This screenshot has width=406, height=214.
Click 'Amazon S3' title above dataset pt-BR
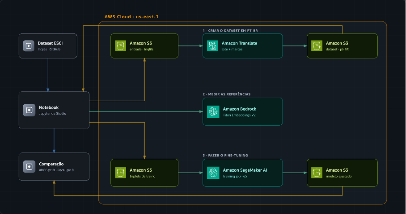pos(337,43)
